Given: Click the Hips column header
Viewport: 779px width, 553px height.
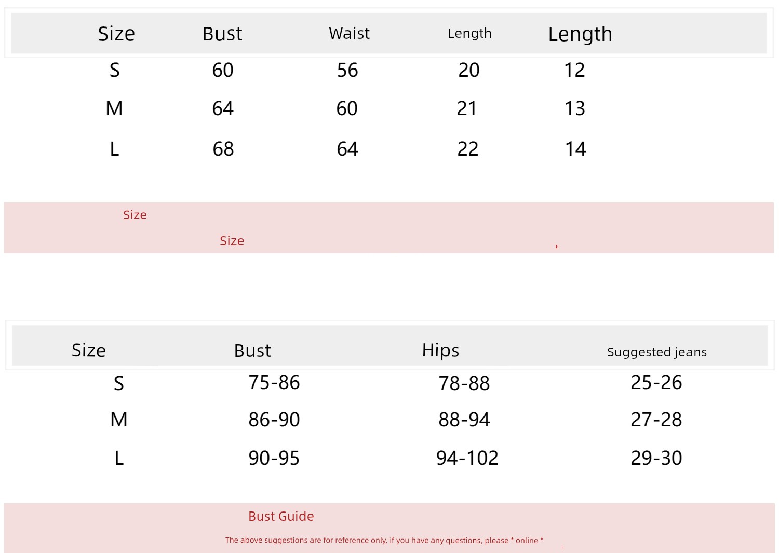Looking at the screenshot, I should click(x=440, y=351).
